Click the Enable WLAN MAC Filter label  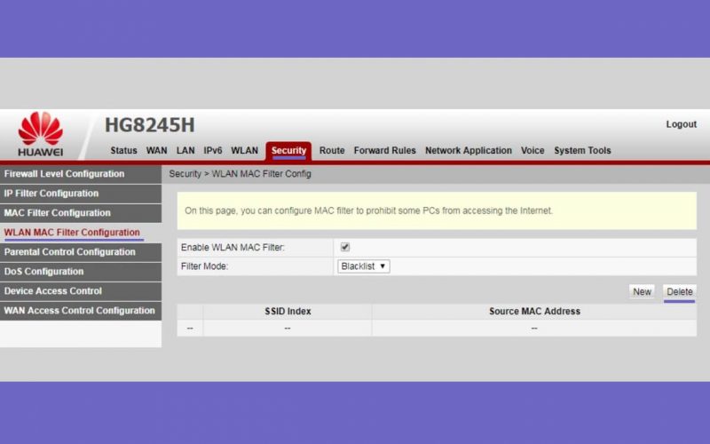tap(233, 248)
